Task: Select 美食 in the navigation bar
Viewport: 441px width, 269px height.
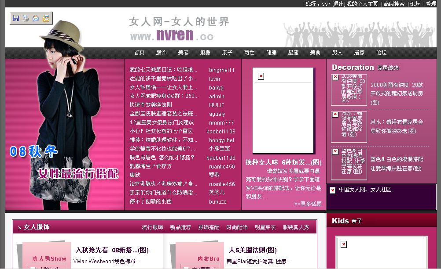Action: point(315,53)
